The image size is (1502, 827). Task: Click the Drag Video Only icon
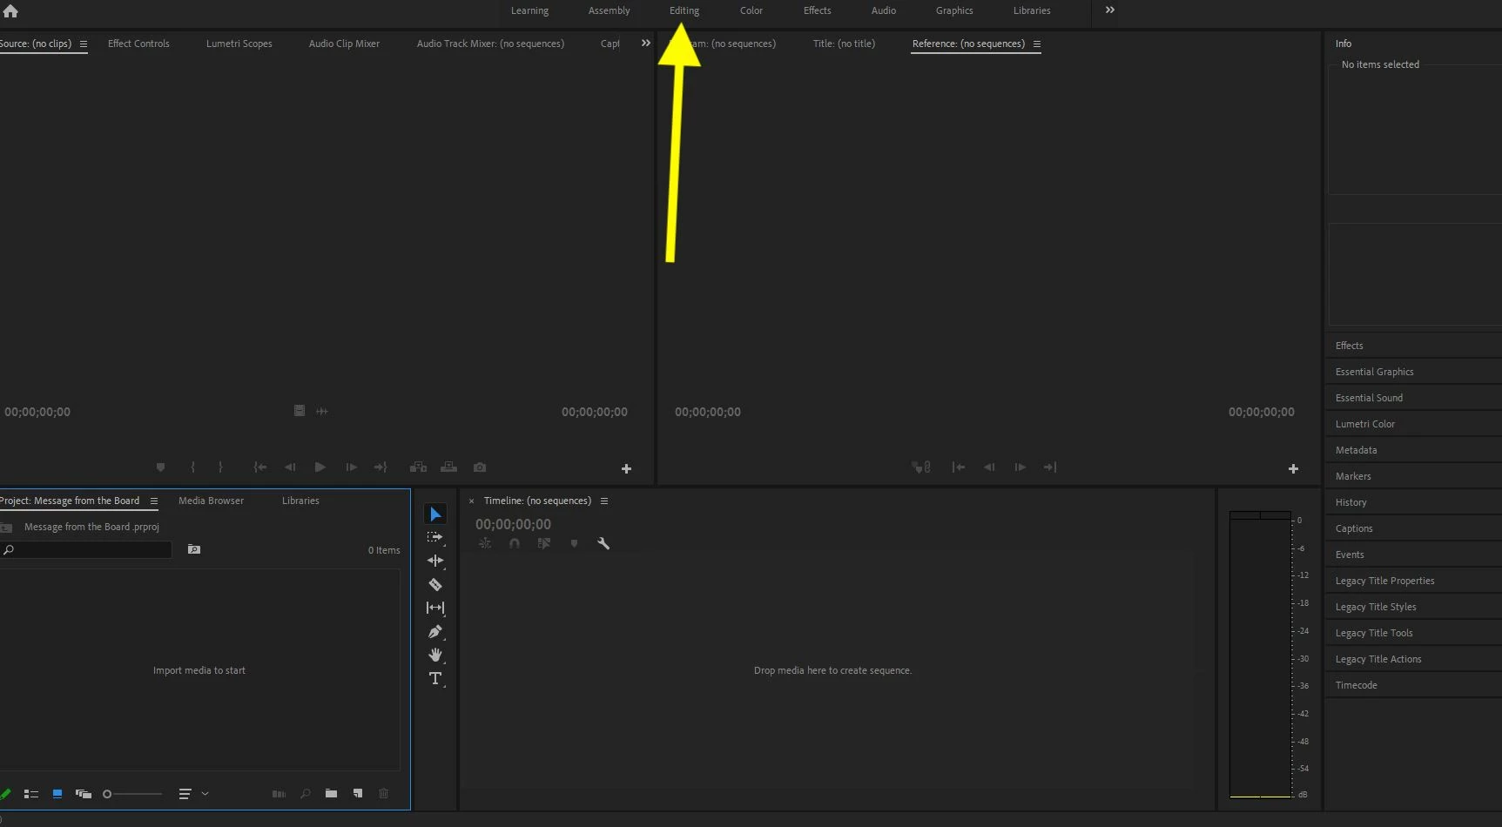(x=300, y=411)
